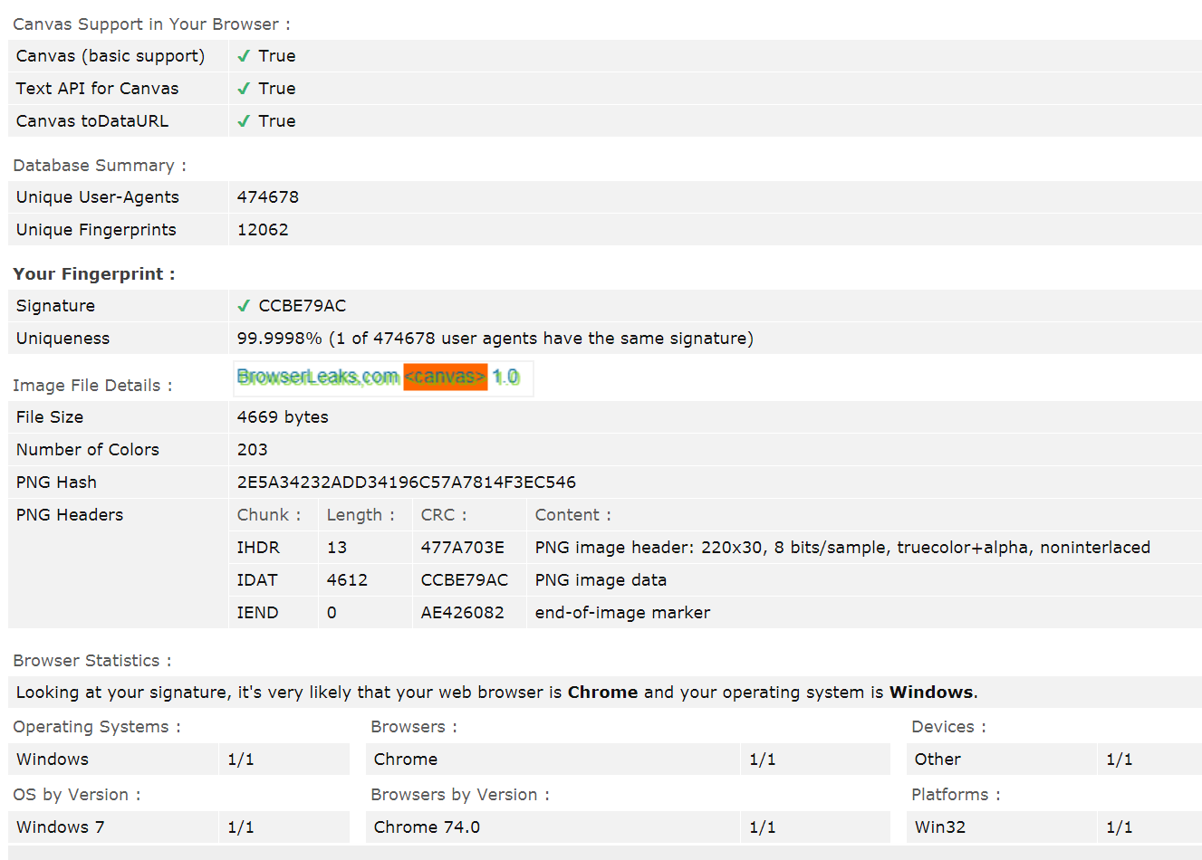The image size is (1202, 860).
Task: Click the IEND chunk name
Action: [x=258, y=613]
